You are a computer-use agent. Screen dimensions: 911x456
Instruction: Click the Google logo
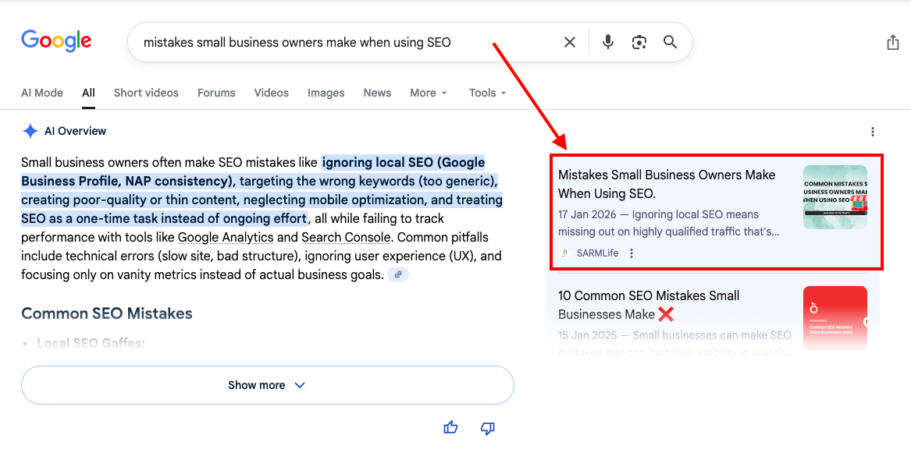coord(55,41)
